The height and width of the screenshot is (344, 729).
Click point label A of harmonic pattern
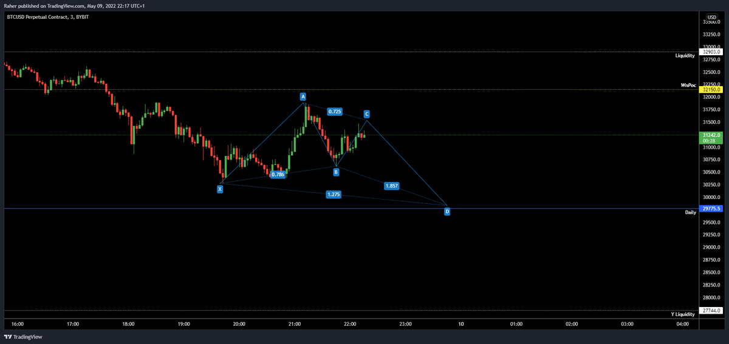303,96
